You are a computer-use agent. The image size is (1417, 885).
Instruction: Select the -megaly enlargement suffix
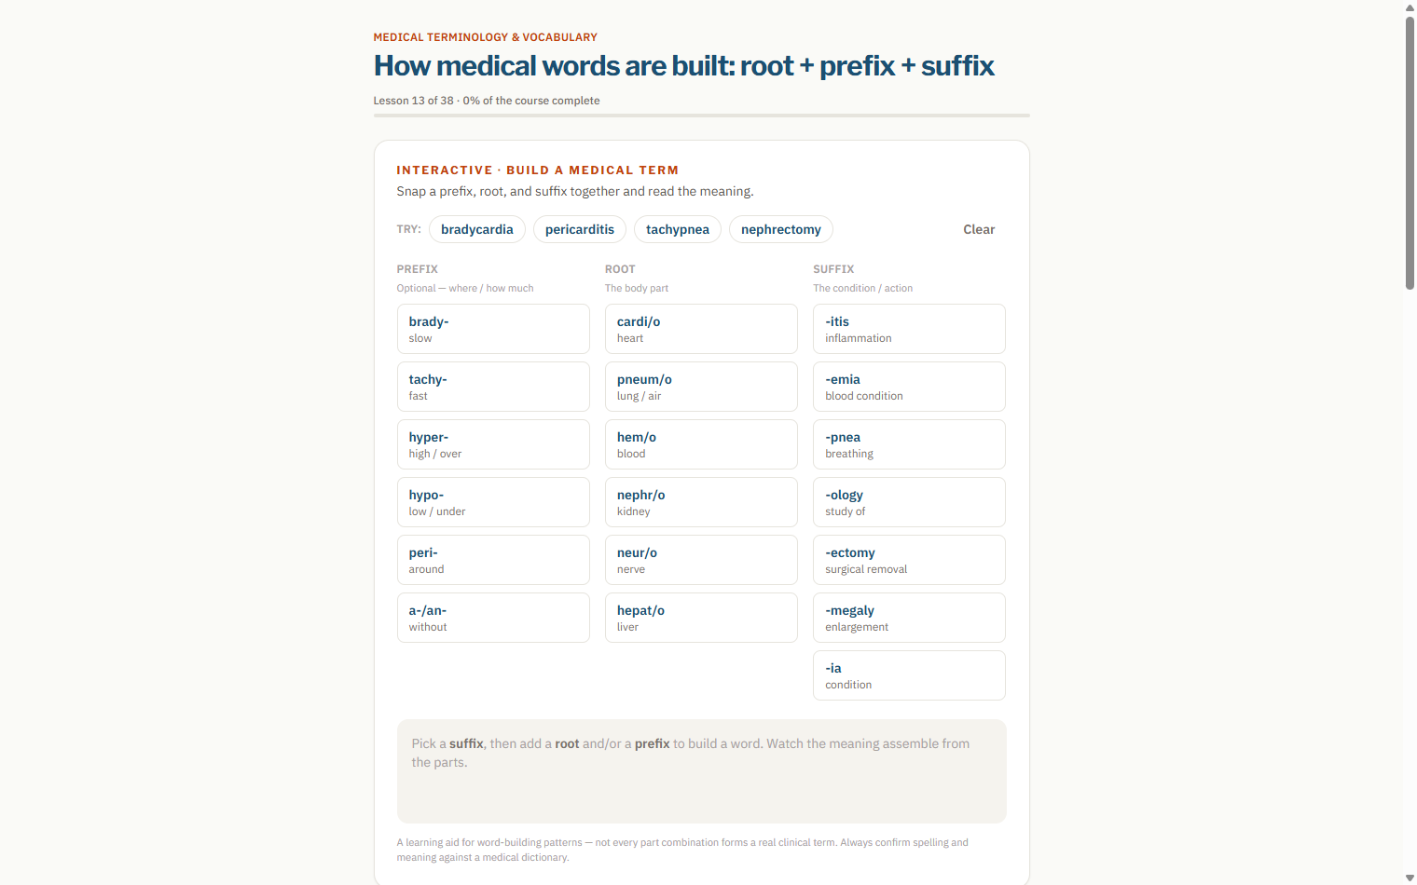(909, 618)
